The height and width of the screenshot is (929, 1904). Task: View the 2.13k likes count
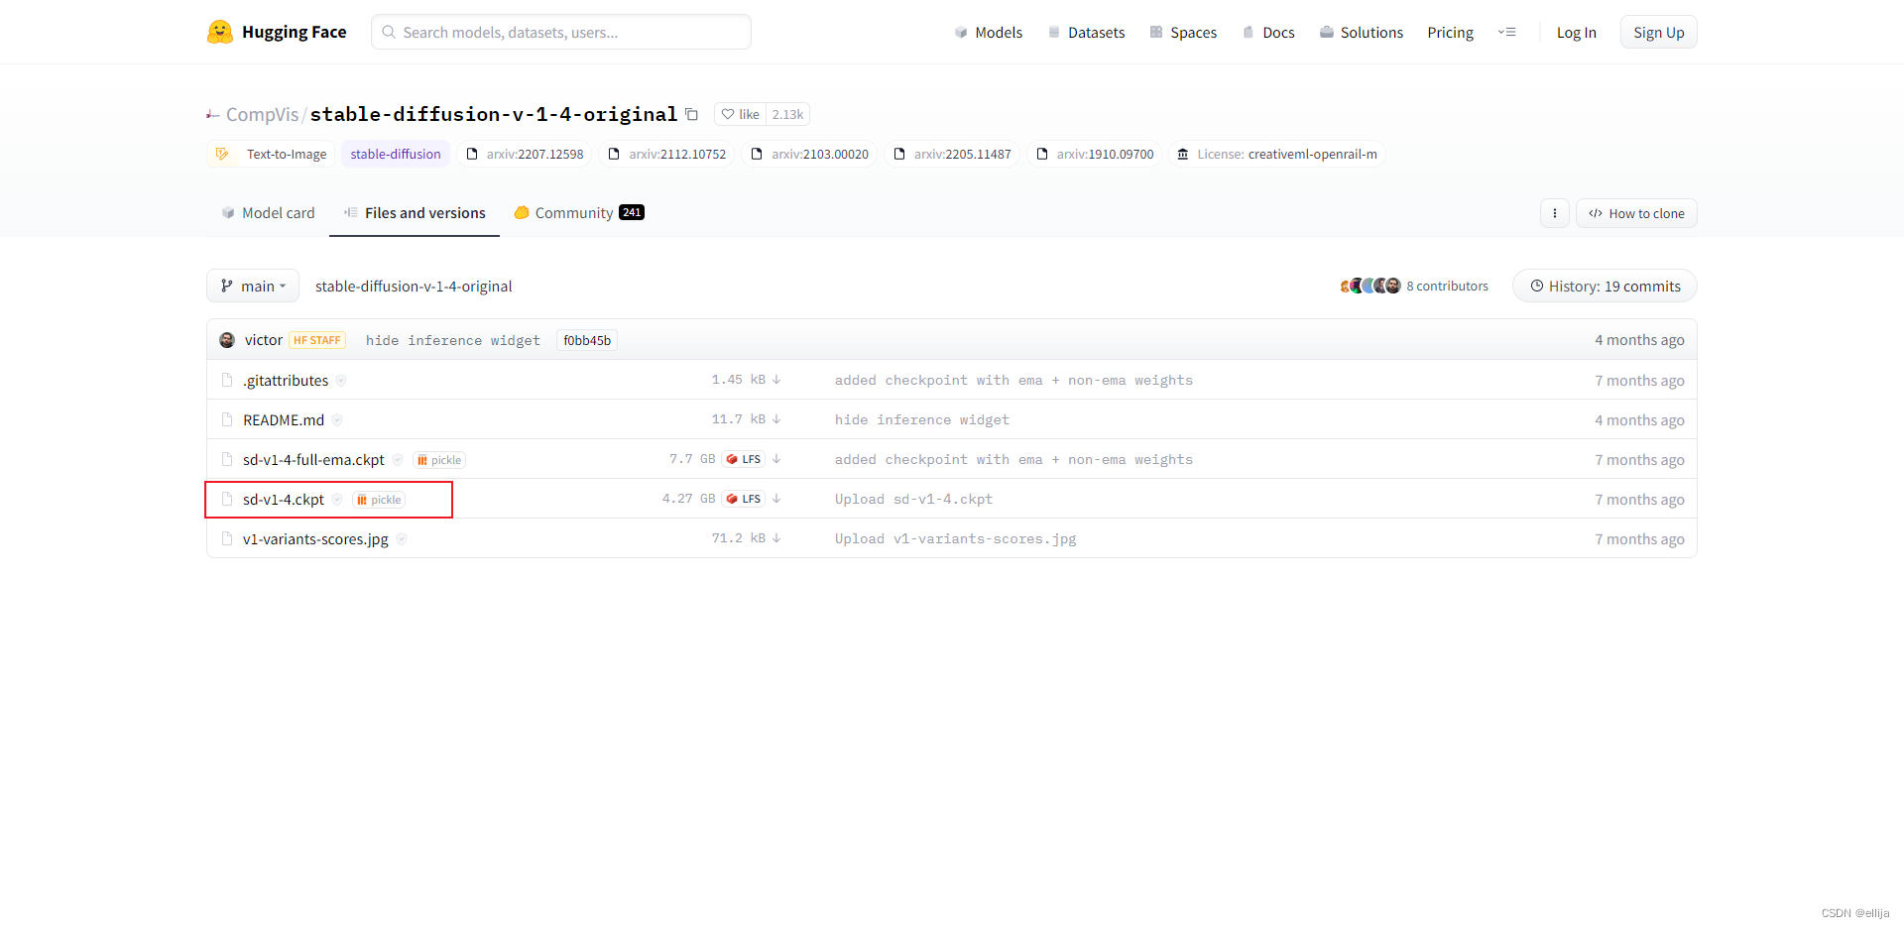point(788,114)
